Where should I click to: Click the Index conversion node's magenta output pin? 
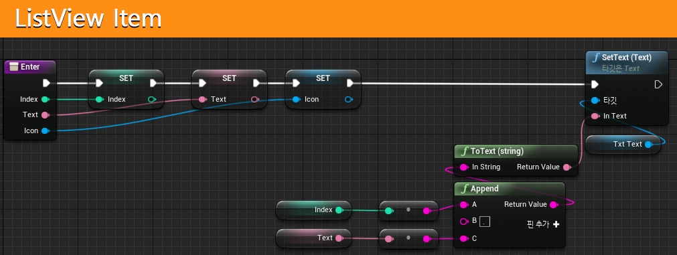[x=427, y=211]
